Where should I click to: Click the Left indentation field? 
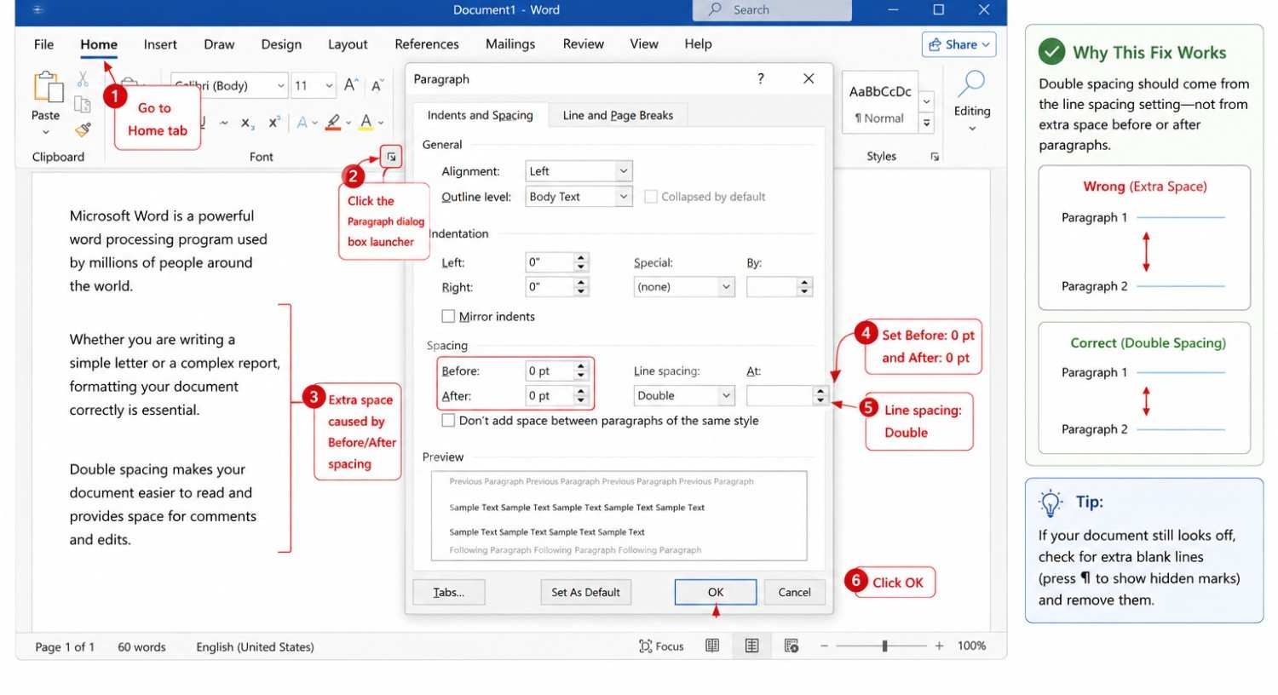pyautogui.click(x=556, y=262)
